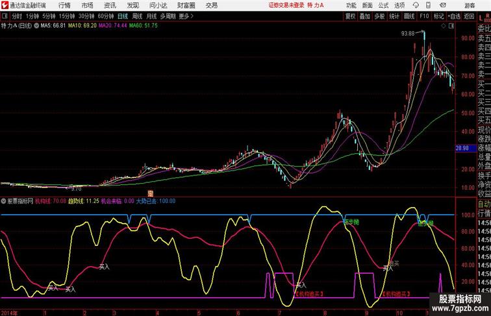Open the 资讯 menu
The width and height of the screenshot is (491, 316).
(x=110, y=5)
